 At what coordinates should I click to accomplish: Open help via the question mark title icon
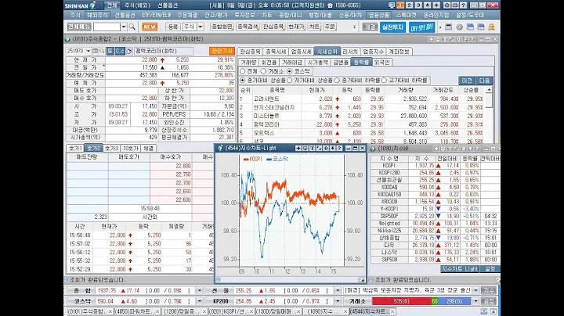[464, 5]
